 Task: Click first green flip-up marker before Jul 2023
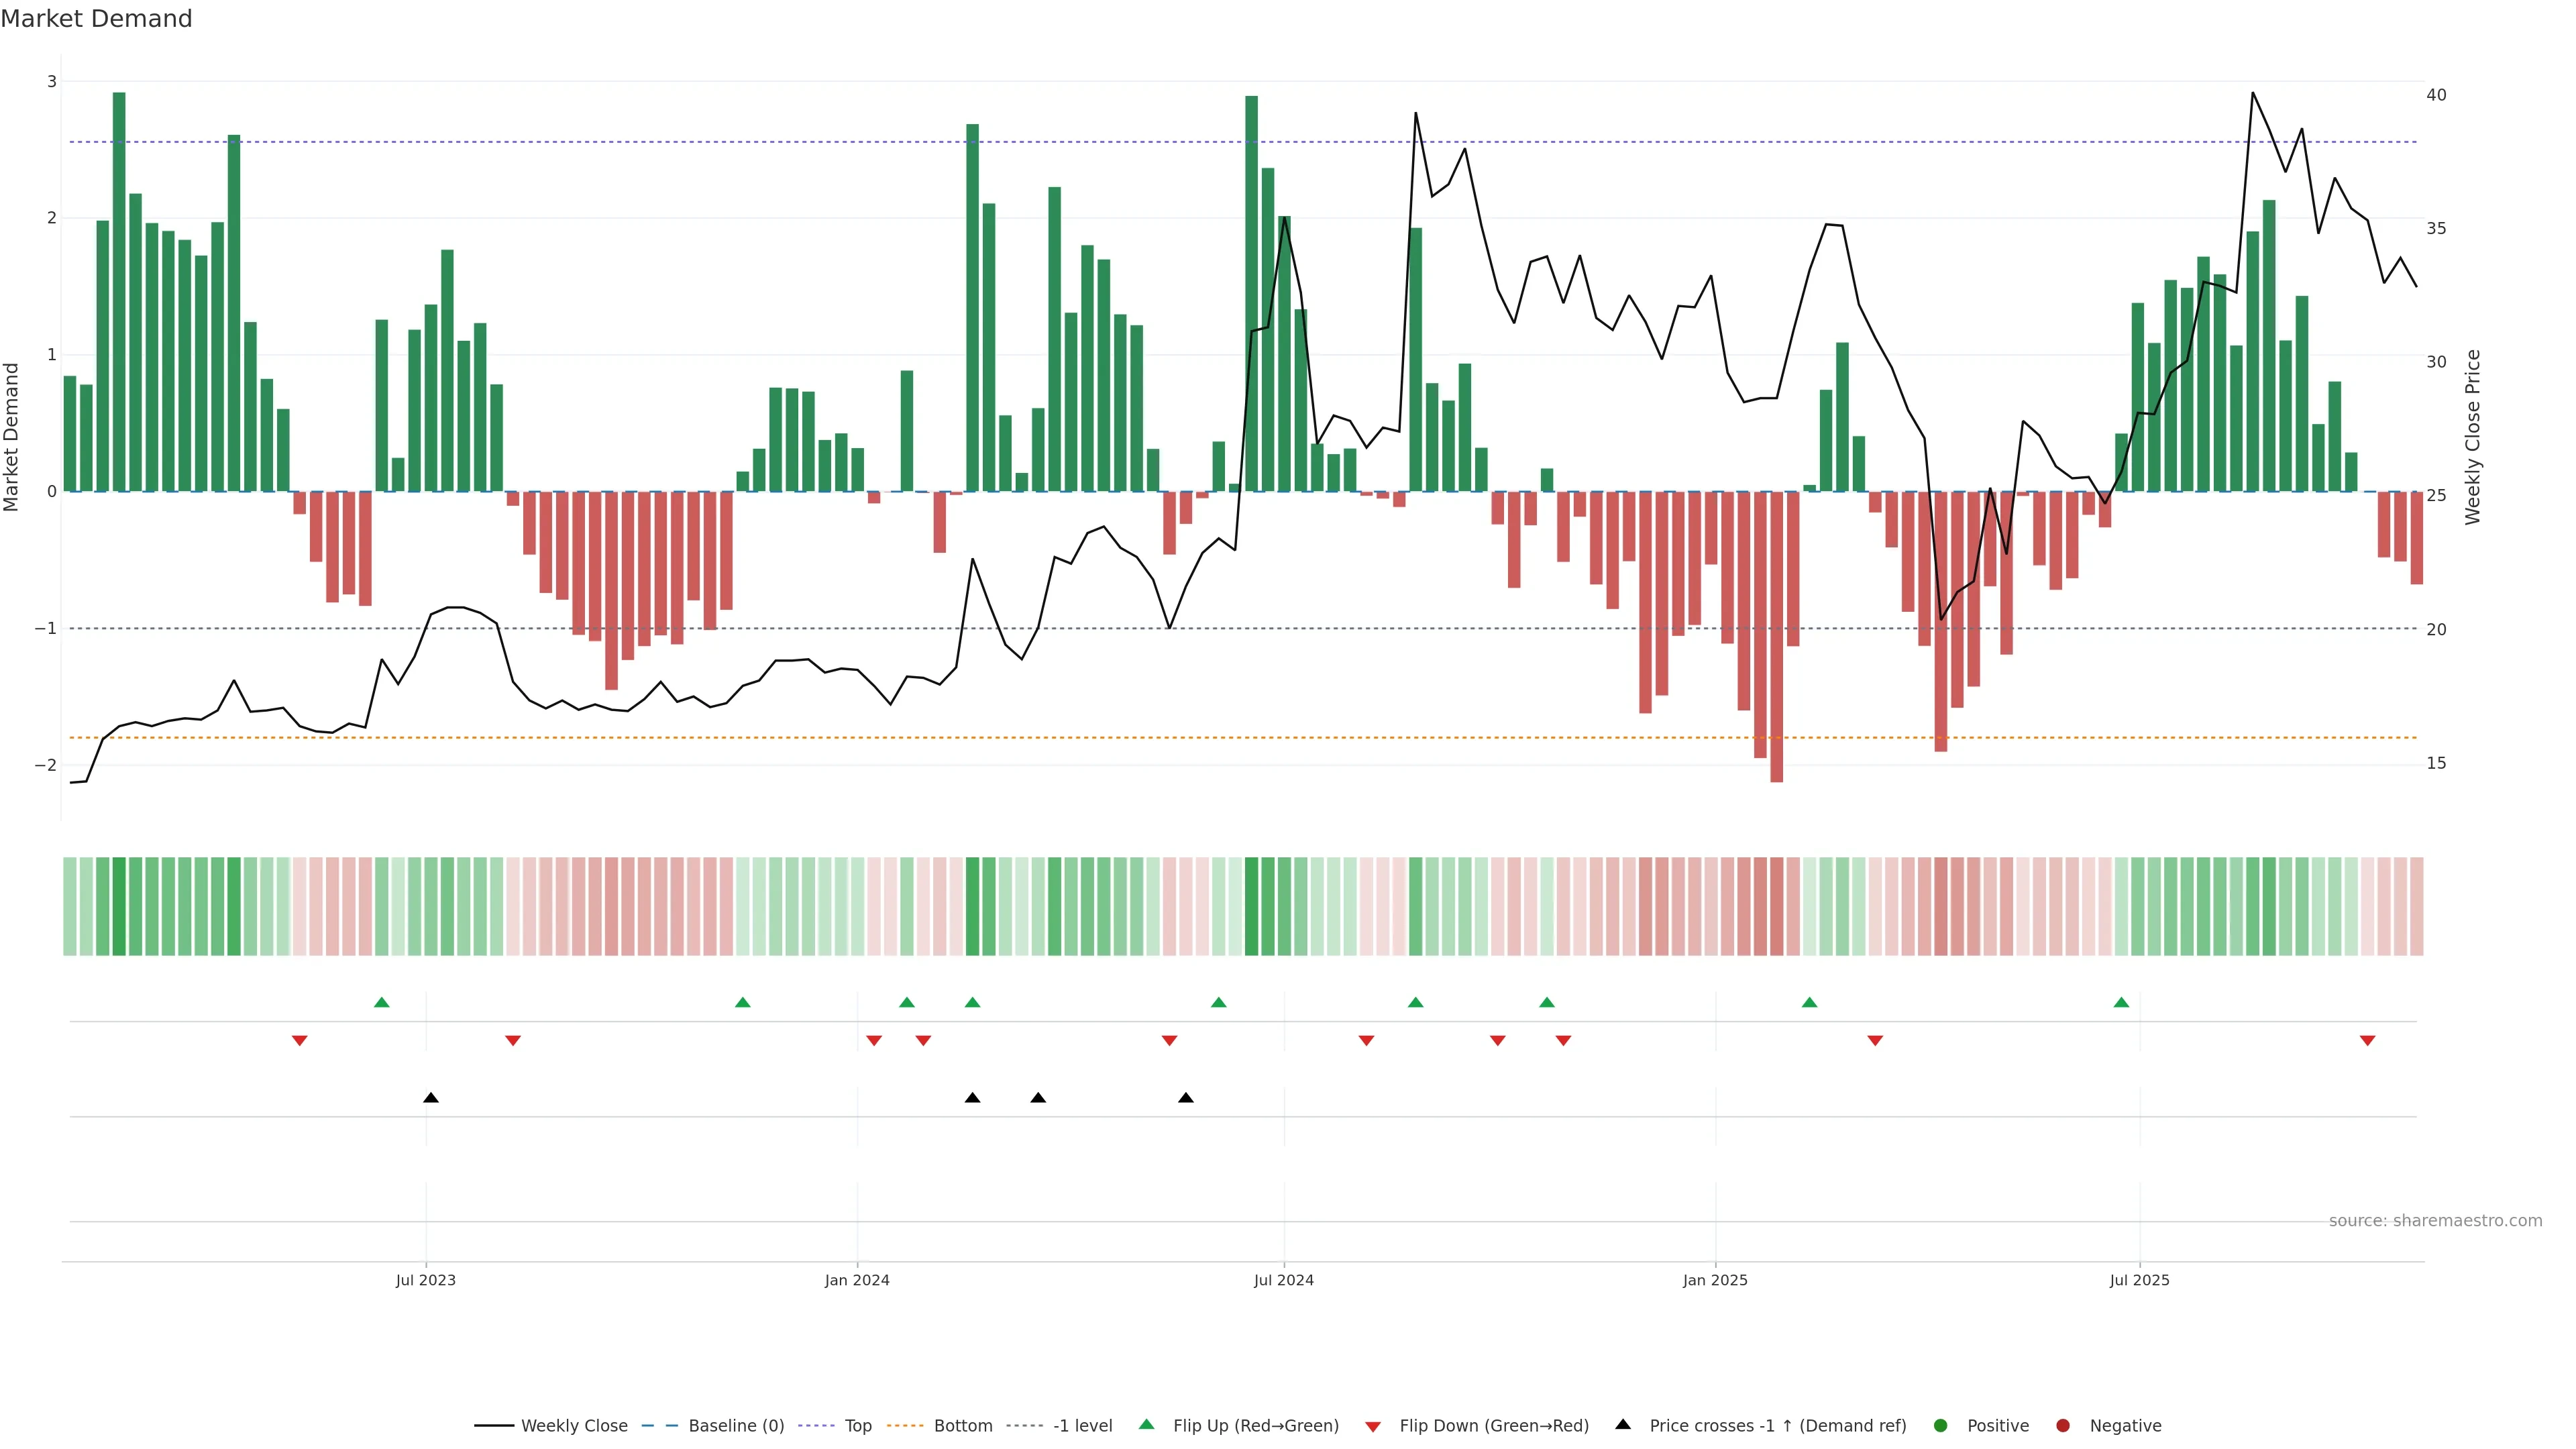coord(381,1002)
